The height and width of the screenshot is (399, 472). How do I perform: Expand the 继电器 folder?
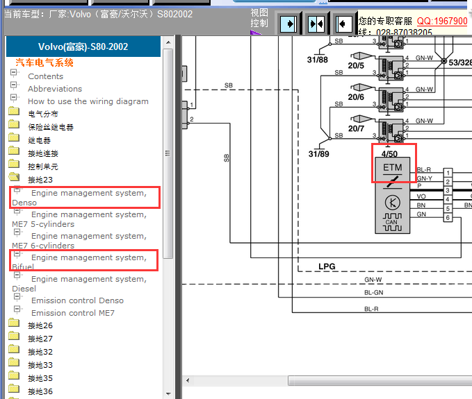click(39, 140)
